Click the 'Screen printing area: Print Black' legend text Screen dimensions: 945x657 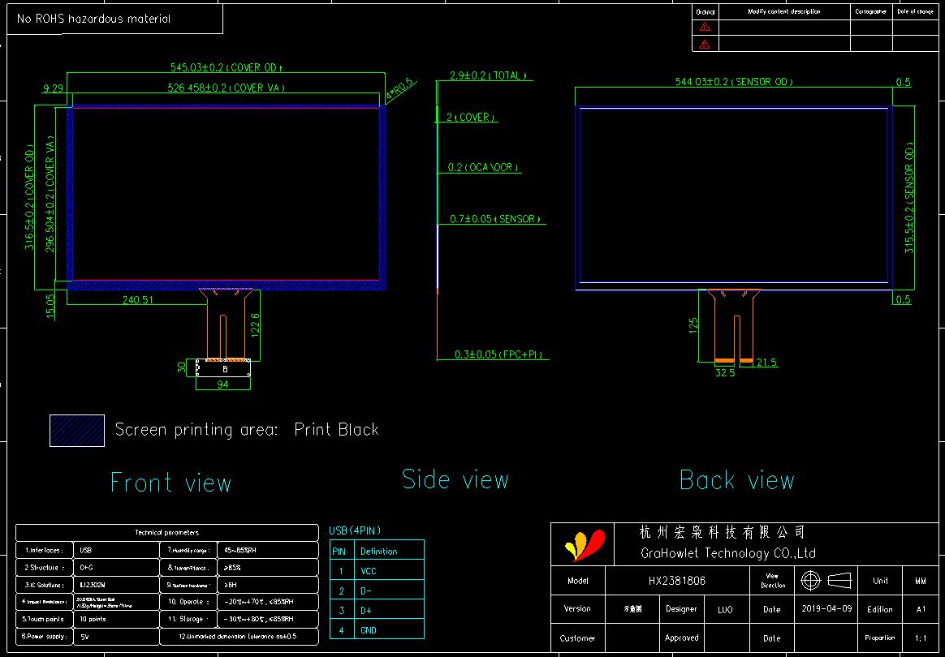coord(247,429)
